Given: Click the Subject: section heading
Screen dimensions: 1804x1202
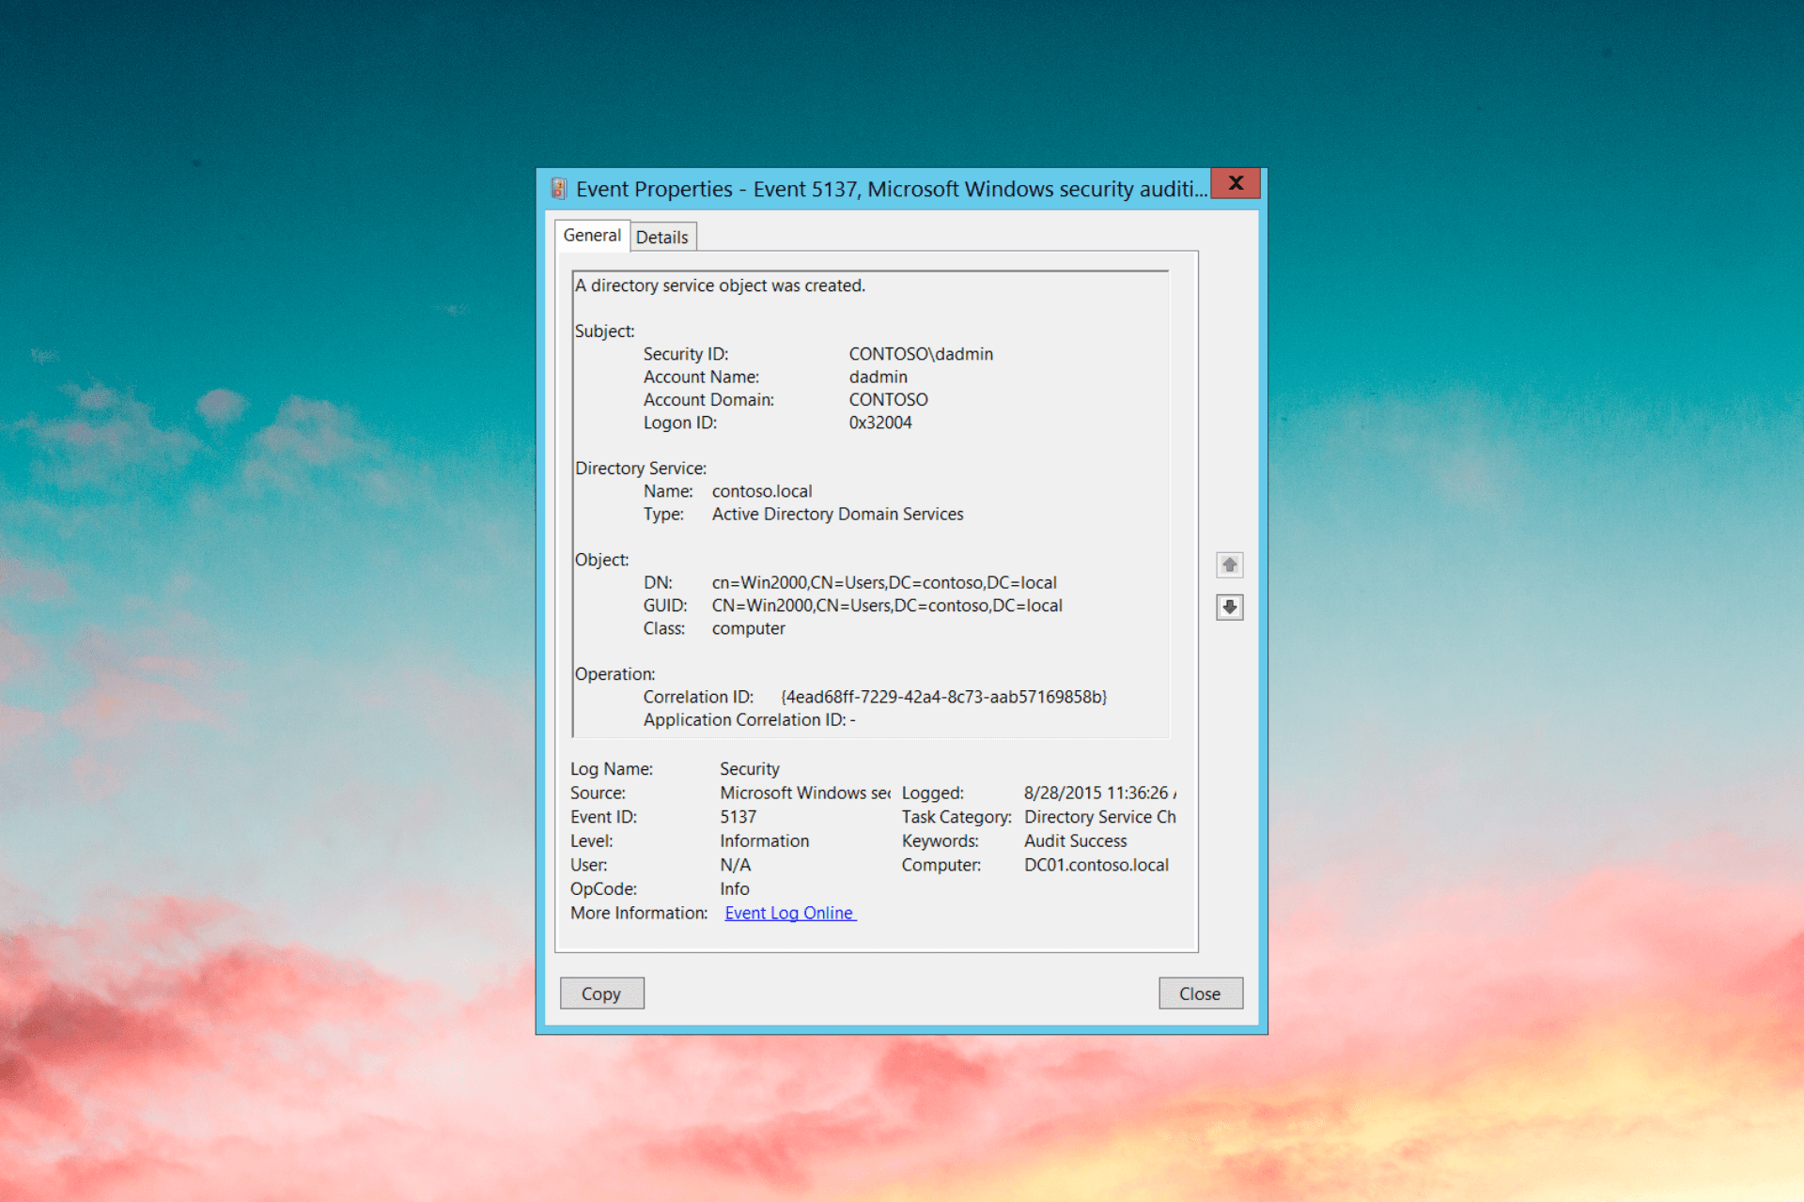Looking at the screenshot, I should tap(605, 331).
